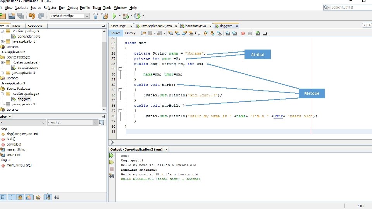
Task: Open the Refactor menu
Action: click(x=50, y=8)
